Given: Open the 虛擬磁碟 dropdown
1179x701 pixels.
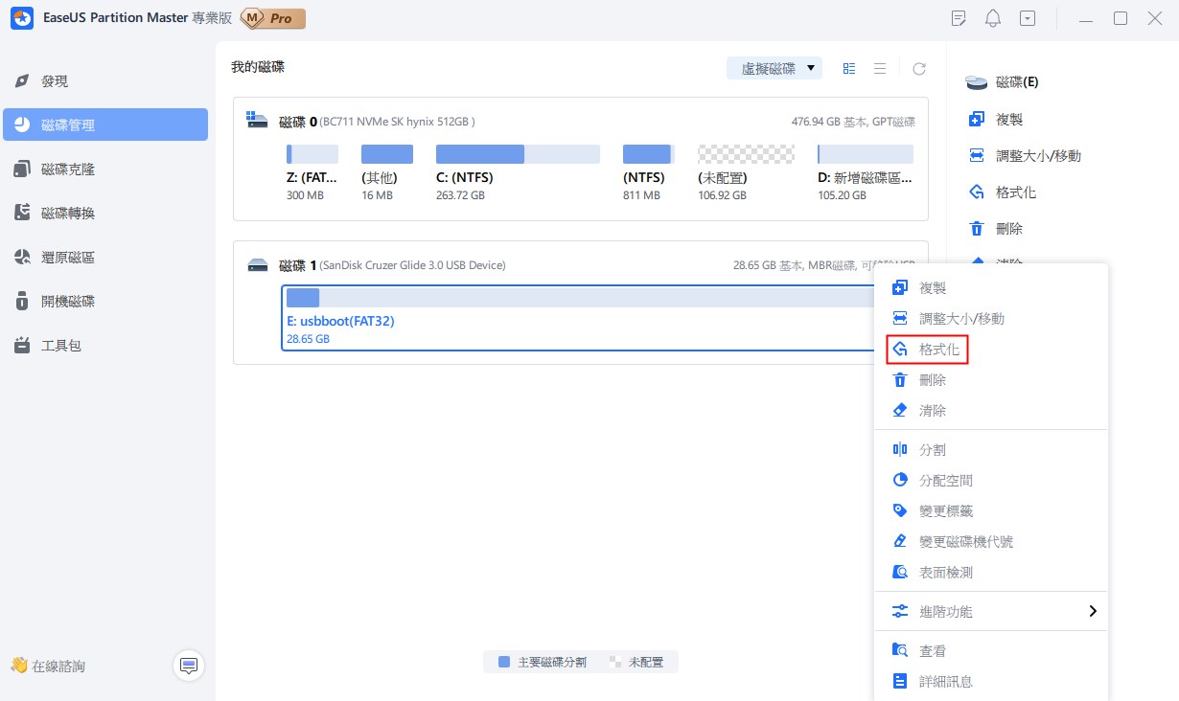Looking at the screenshot, I should 774,68.
